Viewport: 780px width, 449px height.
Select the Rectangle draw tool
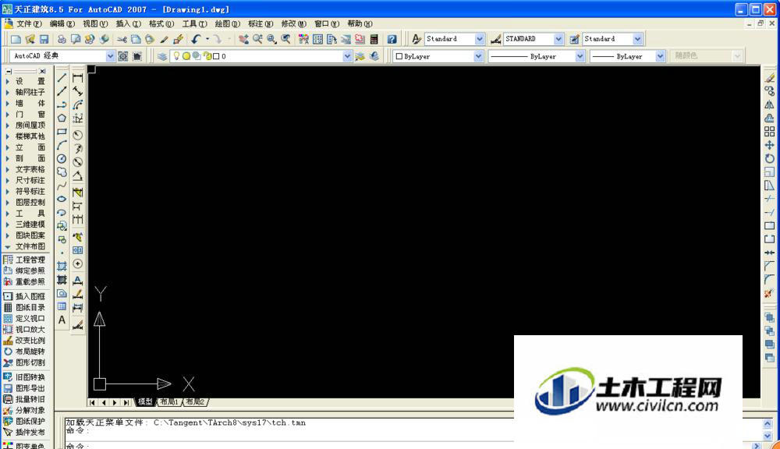tap(62, 132)
